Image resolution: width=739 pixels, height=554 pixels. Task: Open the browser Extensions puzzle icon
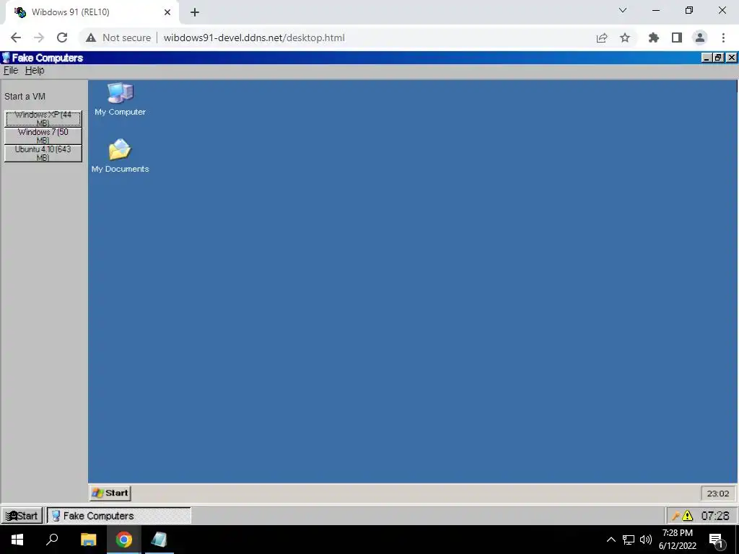point(654,38)
